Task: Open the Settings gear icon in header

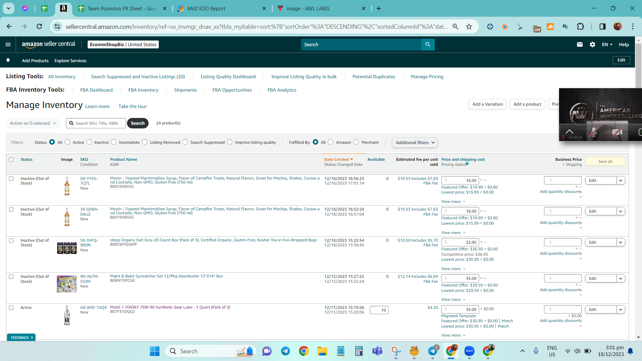Action: point(593,44)
